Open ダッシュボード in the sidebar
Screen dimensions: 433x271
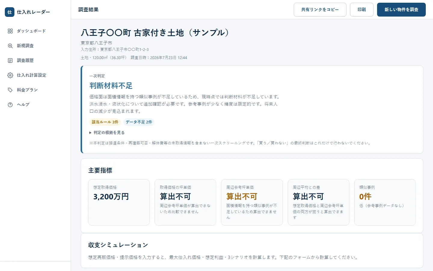(35, 31)
